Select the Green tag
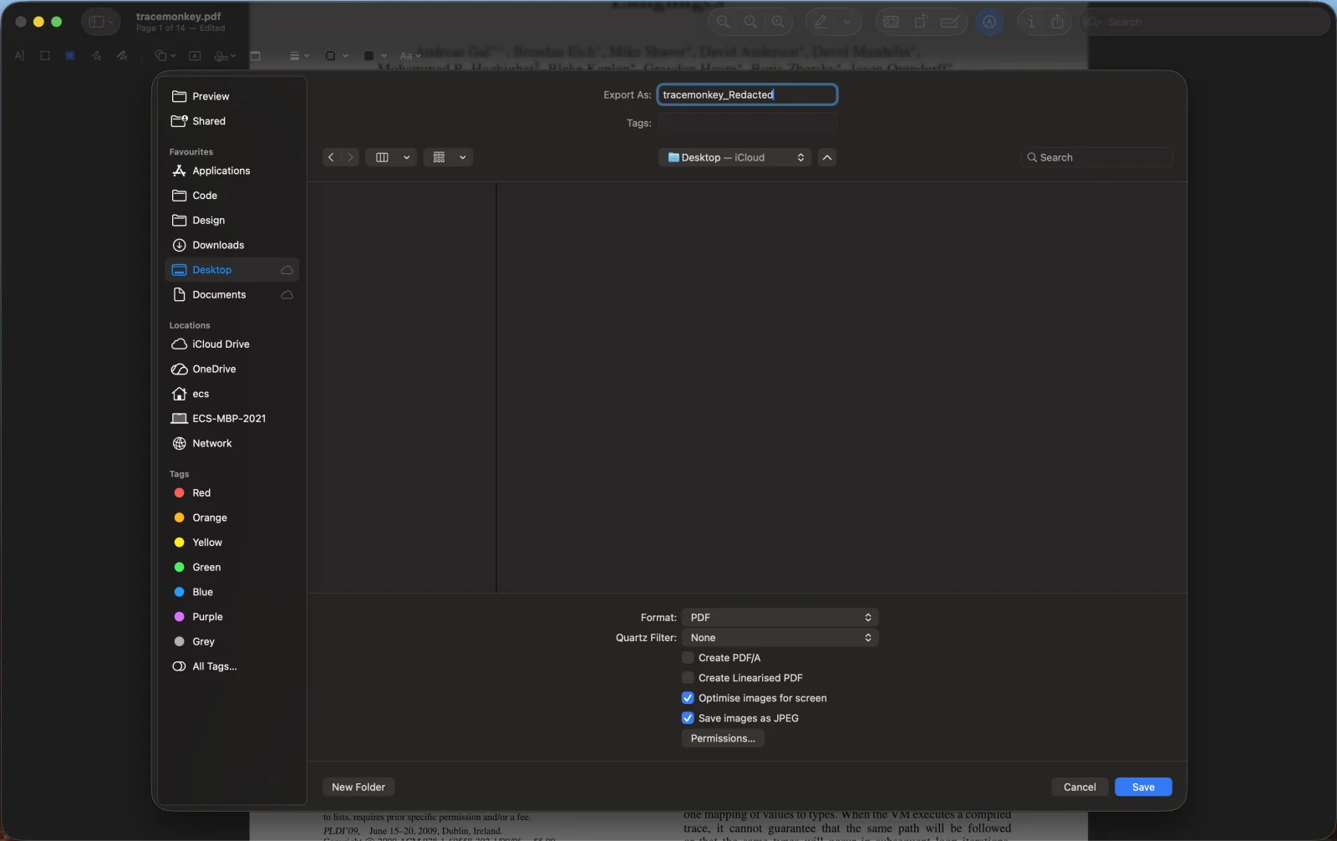Viewport: 1337px width, 841px height. (231, 568)
